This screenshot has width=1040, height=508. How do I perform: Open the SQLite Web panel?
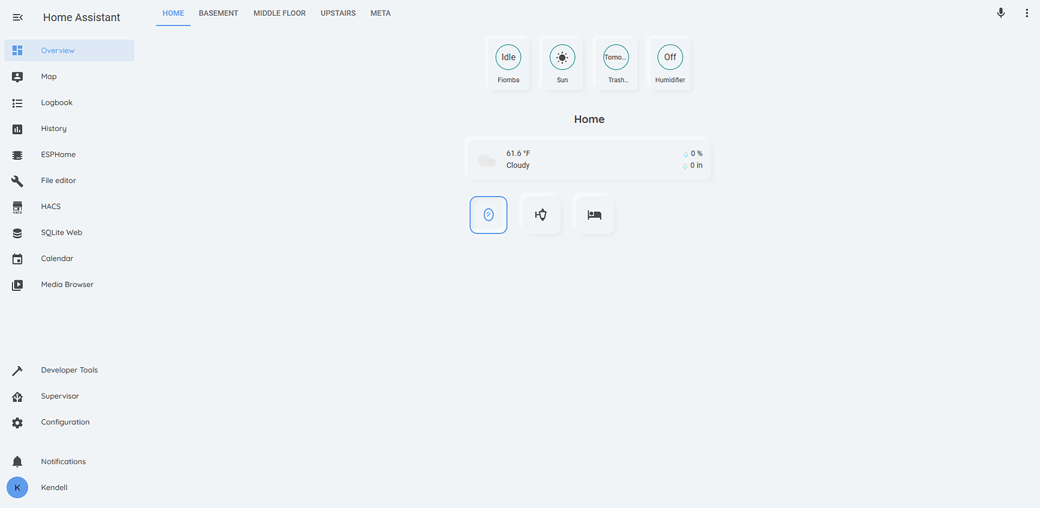click(61, 232)
